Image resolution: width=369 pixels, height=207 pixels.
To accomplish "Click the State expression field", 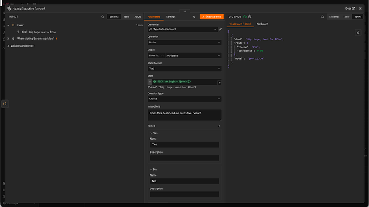I will click(x=184, y=82).
